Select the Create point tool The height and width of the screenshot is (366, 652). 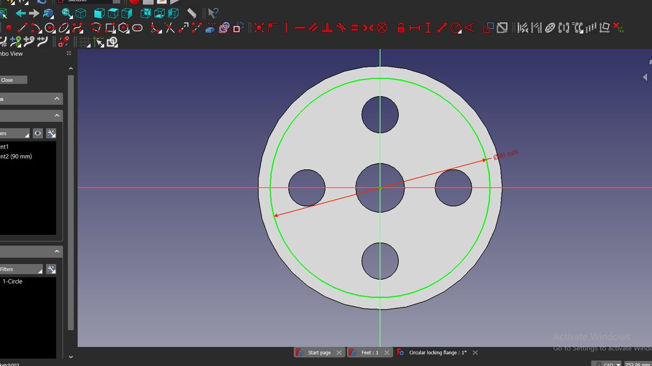point(9,28)
